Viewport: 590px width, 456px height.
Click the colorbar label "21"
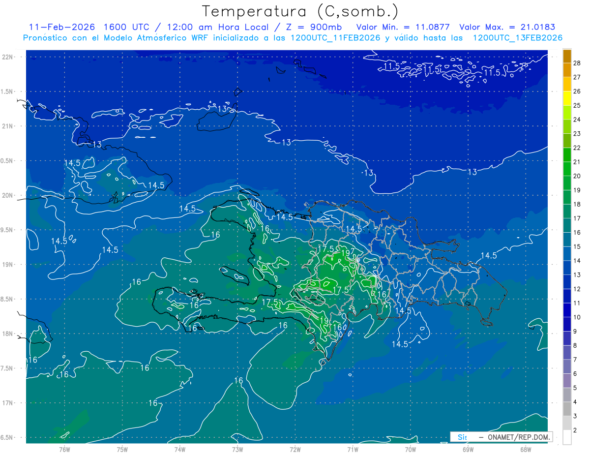pyautogui.click(x=577, y=162)
